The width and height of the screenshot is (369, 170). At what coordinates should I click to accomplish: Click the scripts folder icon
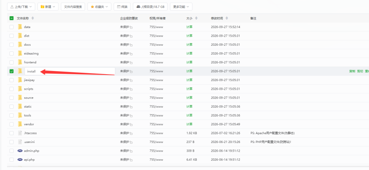(20, 89)
